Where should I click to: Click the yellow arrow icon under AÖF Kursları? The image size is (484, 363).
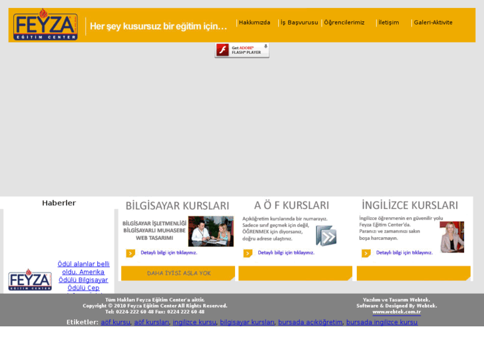(248, 253)
